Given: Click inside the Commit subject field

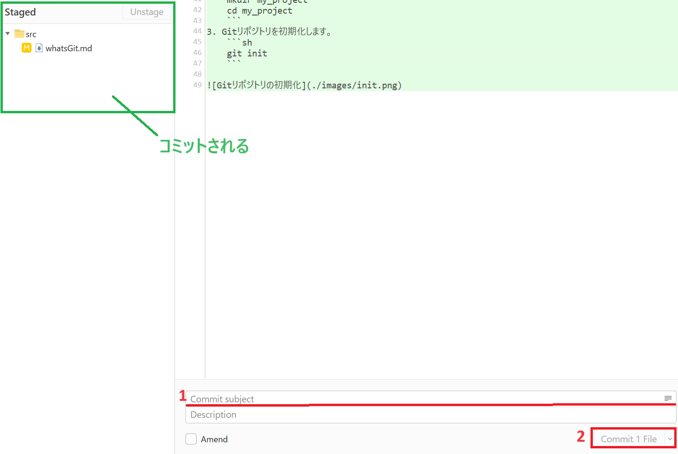Looking at the screenshot, I should tap(329, 399).
